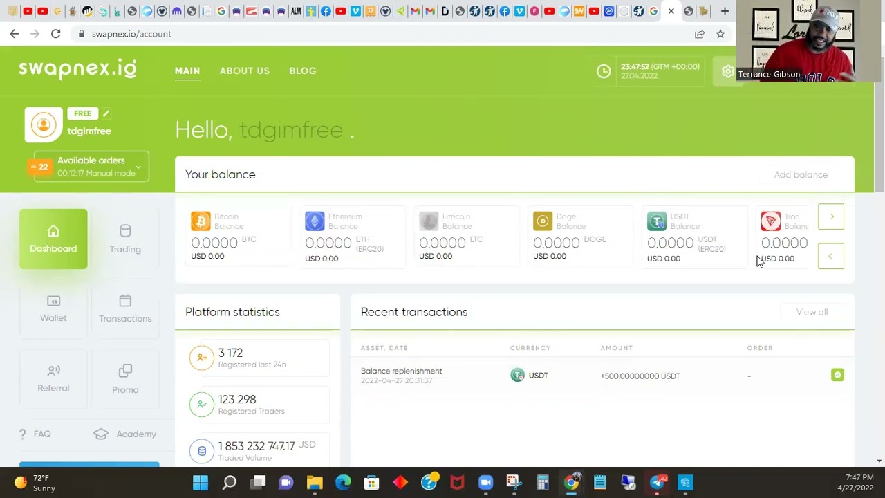Open a new browser tab
The width and height of the screenshot is (885, 498).
[x=725, y=11]
